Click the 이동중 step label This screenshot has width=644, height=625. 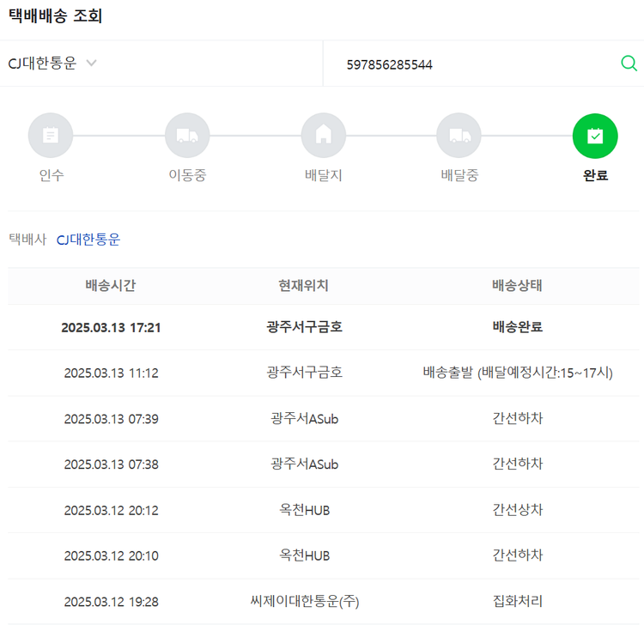[x=187, y=176]
